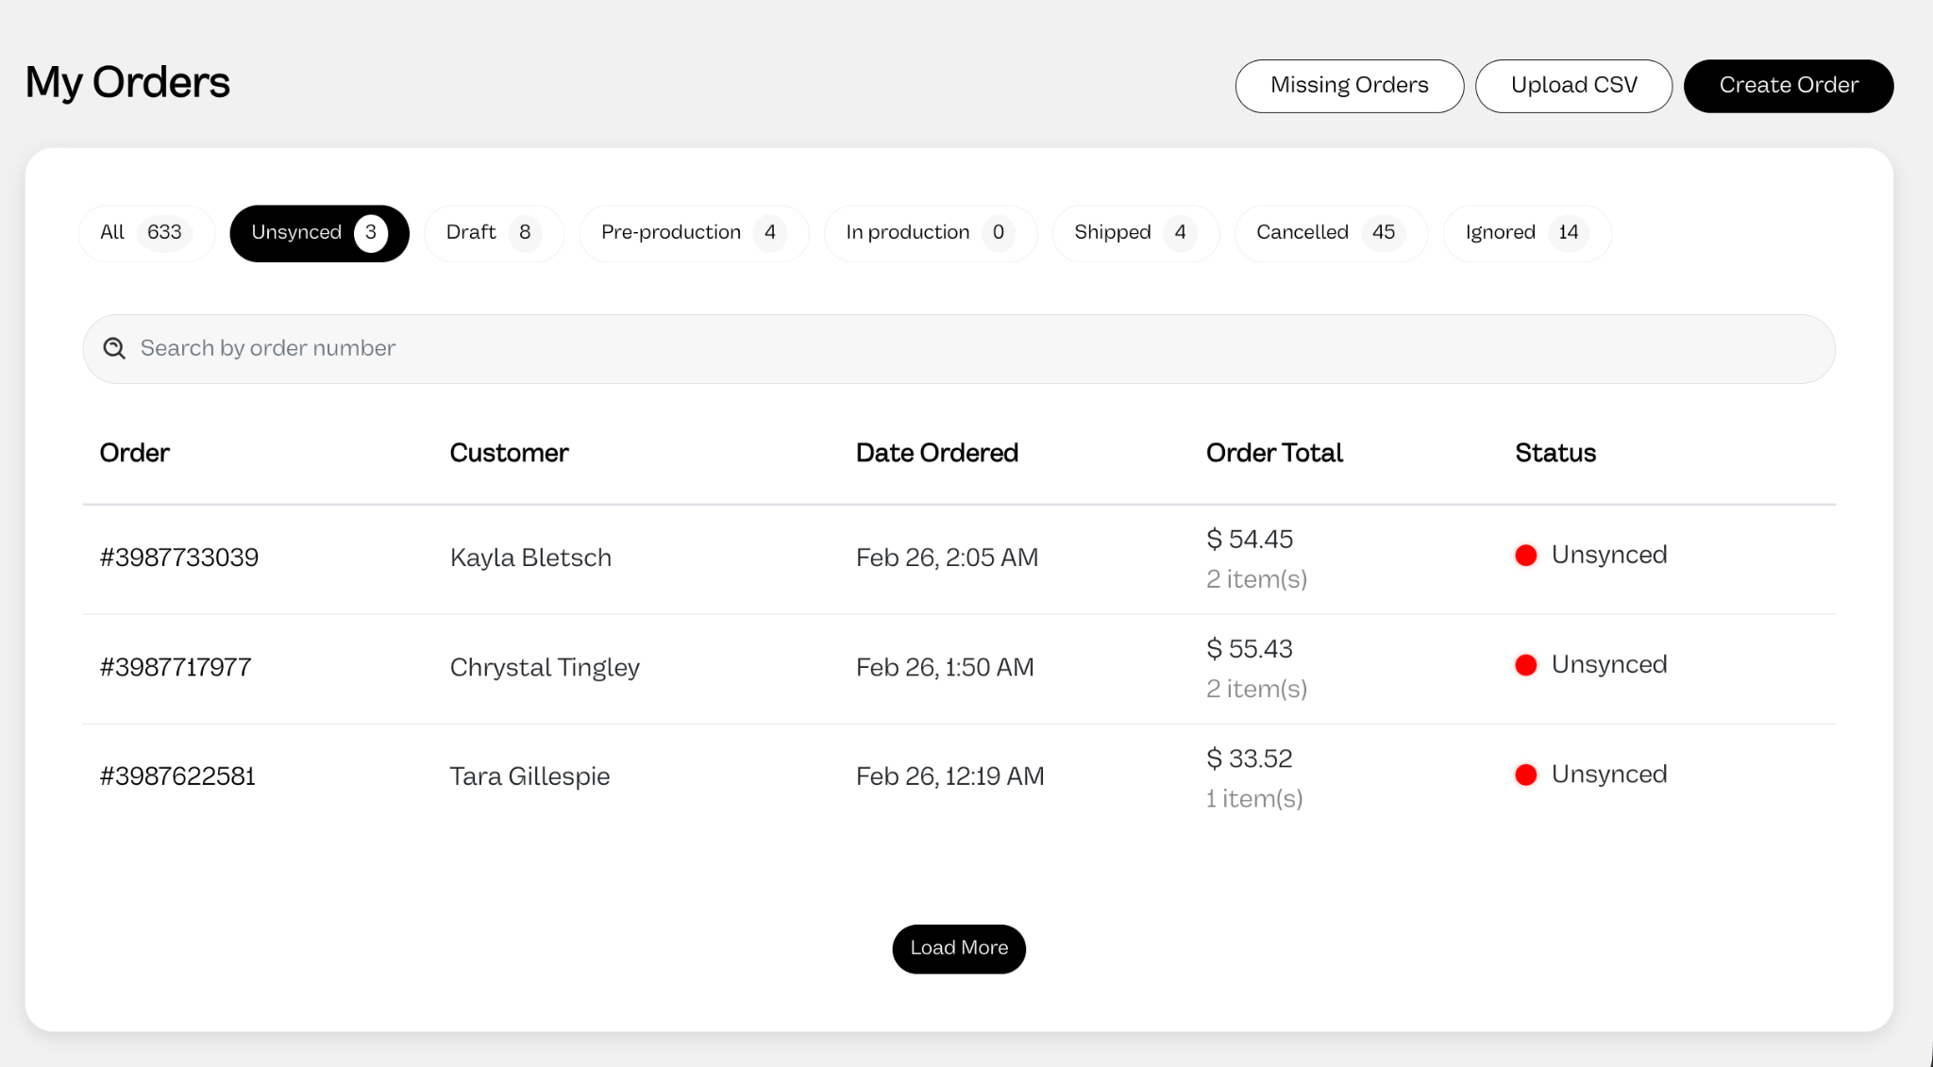Image resolution: width=1933 pixels, height=1067 pixels.
Task: Open order #3987717977
Action: coord(176,667)
